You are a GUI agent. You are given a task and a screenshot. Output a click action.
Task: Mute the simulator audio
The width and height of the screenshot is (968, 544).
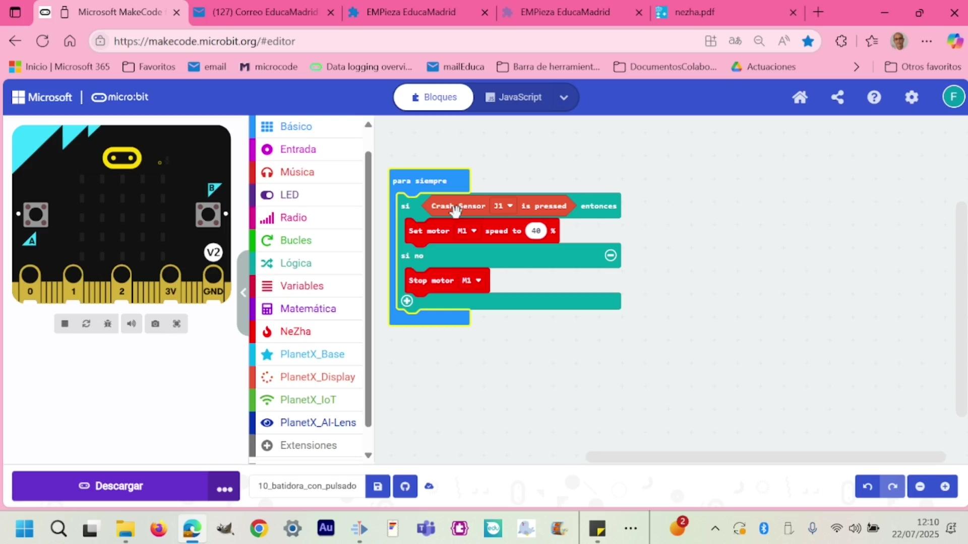(x=131, y=324)
